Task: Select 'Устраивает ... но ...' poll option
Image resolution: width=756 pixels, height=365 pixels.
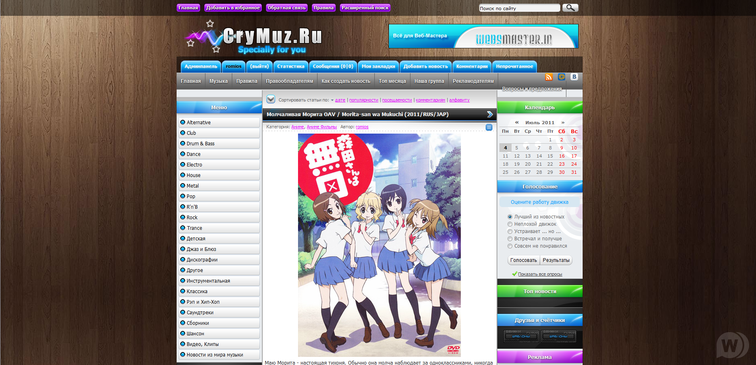Action: point(510,231)
